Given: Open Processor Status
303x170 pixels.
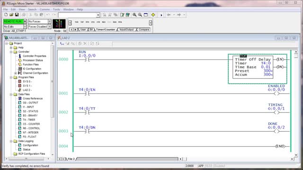Looking at the screenshot, I should [33, 60].
